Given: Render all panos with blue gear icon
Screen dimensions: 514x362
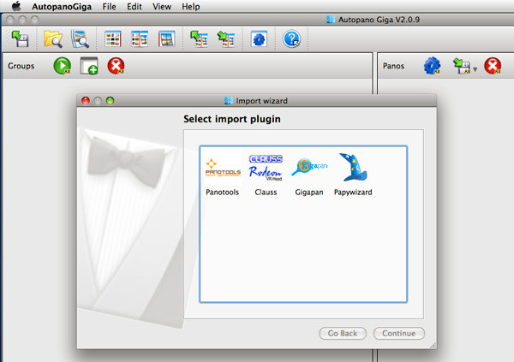Looking at the screenshot, I should (432, 66).
